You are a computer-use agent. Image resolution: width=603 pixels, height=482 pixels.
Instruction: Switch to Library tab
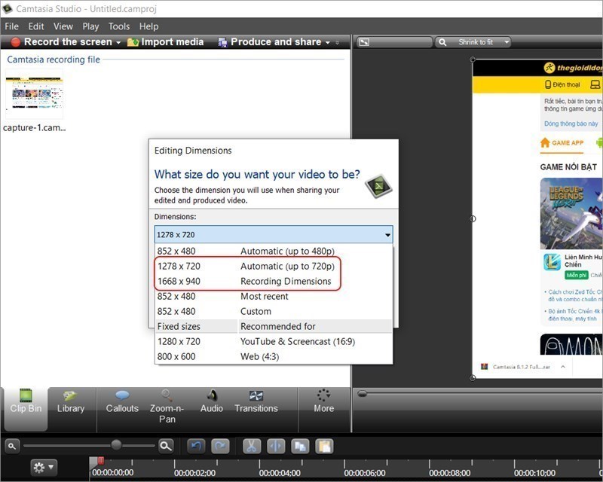click(x=71, y=401)
